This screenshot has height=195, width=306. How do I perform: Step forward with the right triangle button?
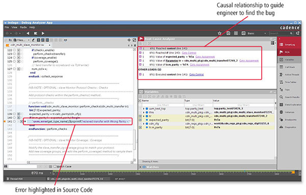[43, 33]
